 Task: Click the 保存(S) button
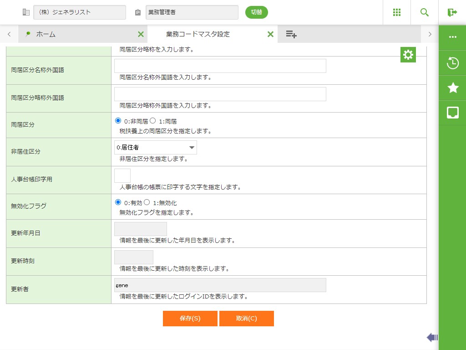(x=190, y=319)
